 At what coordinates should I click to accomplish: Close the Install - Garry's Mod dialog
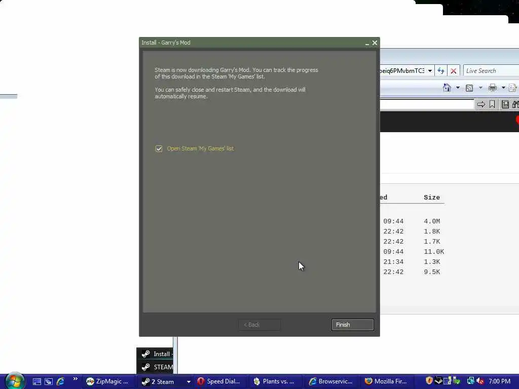click(375, 43)
